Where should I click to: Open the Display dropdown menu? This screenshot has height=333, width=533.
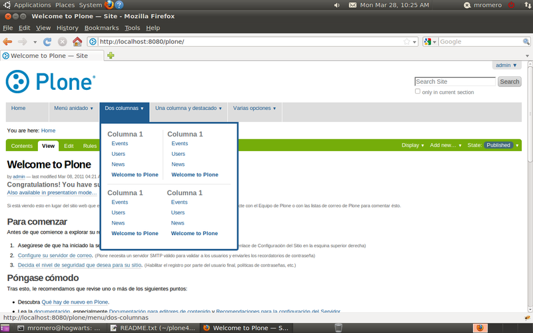413,145
